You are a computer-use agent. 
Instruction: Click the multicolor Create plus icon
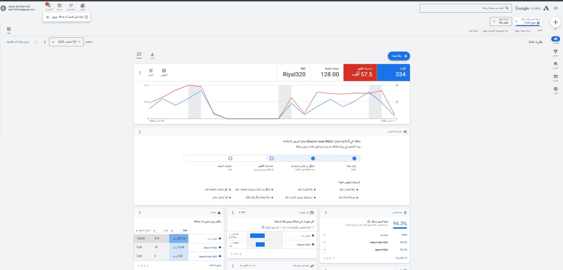coord(555,22)
